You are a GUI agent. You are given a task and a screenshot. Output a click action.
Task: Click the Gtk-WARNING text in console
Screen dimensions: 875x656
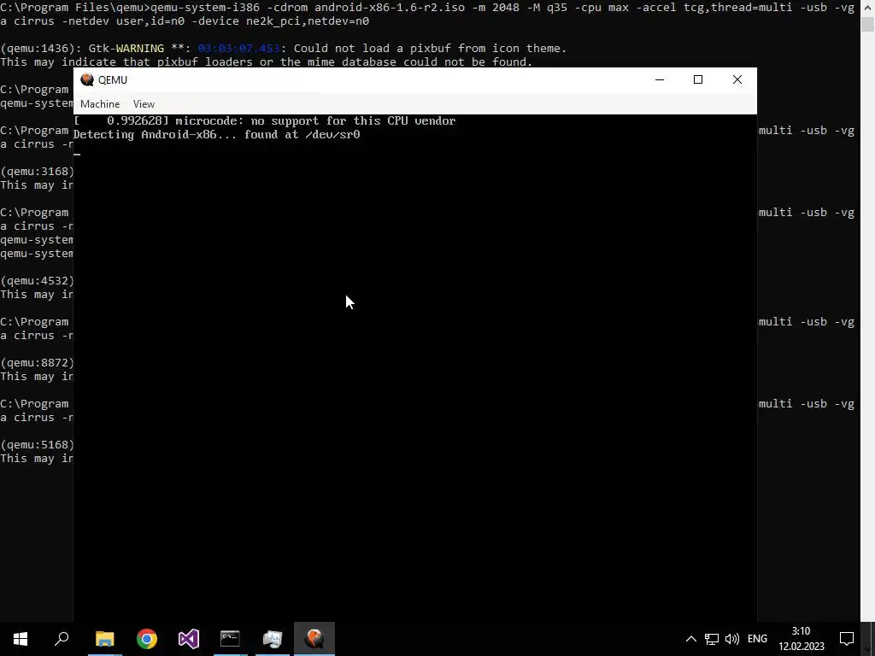126,49
